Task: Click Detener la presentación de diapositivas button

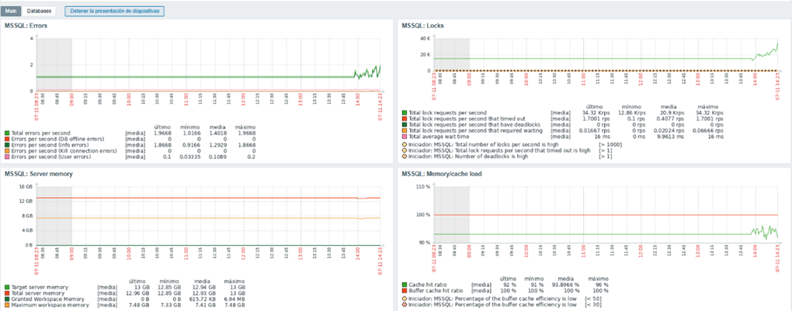Action: click(x=114, y=12)
